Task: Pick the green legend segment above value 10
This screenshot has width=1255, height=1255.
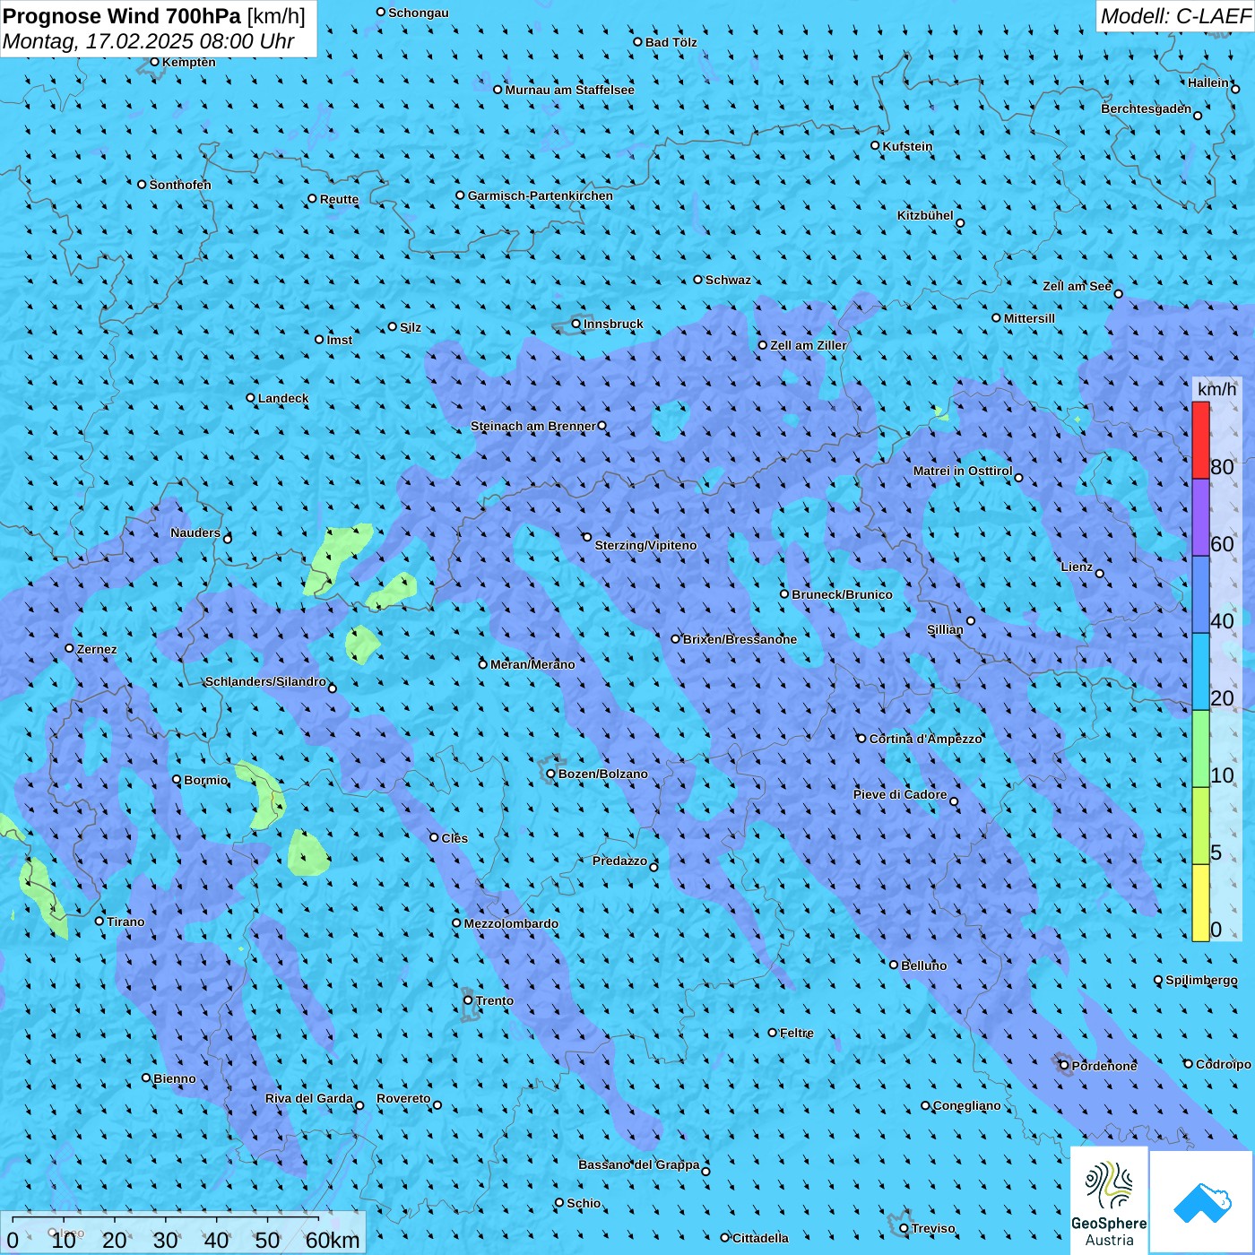Action: click(x=1200, y=749)
